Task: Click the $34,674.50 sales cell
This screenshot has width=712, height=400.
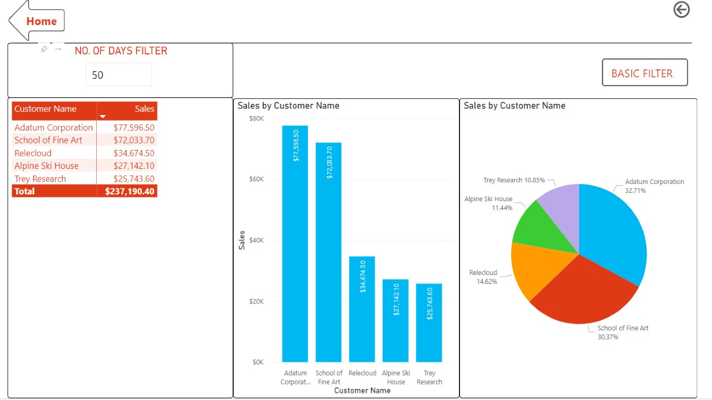Action: 134,153
